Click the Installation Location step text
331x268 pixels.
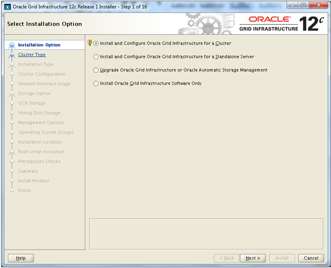[x=40, y=142]
